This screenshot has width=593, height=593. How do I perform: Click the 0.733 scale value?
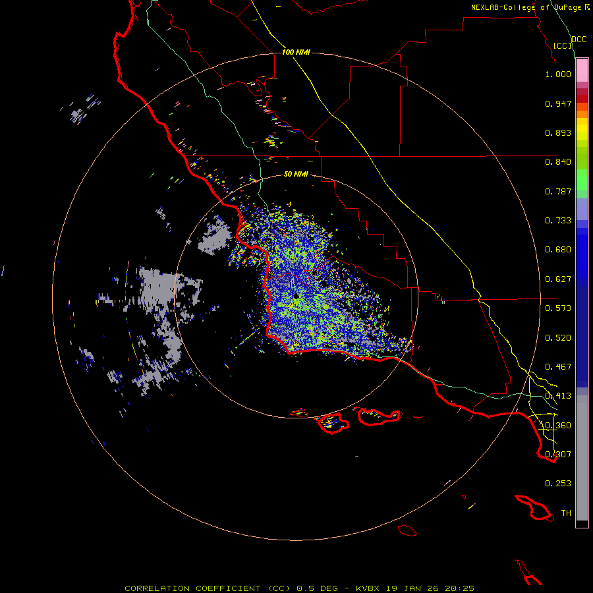point(558,221)
